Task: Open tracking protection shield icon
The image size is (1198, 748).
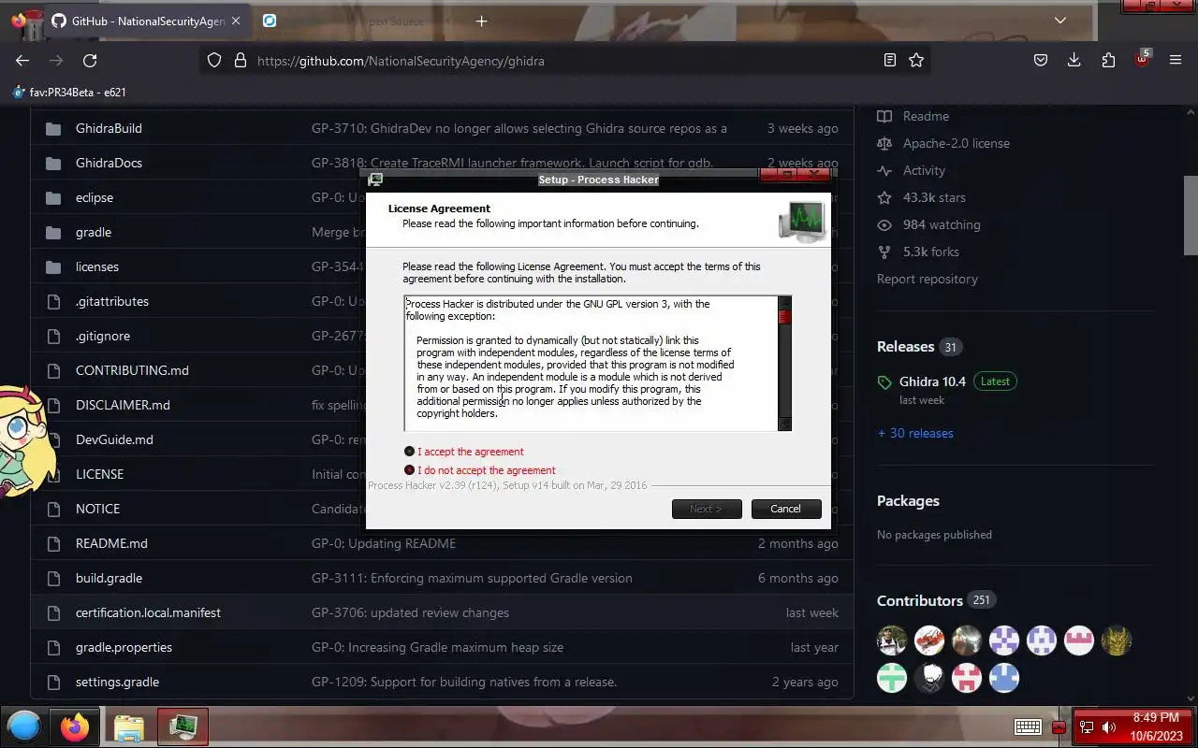Action: pyautogui.click(x=214, y=61)
